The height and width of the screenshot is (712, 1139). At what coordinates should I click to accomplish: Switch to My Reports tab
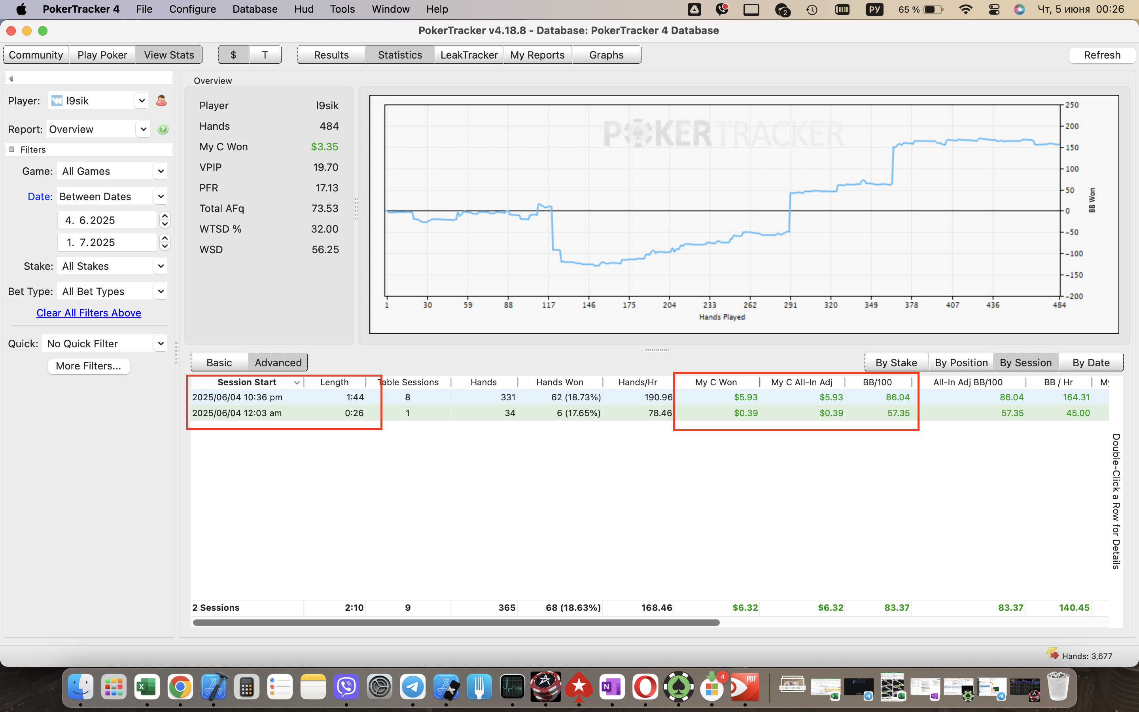point(537,55)
